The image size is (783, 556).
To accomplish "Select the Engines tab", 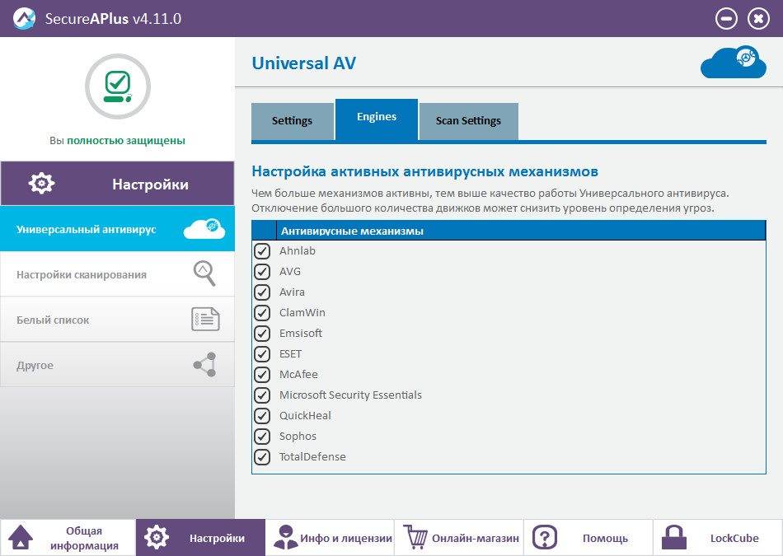I will 377,119.
